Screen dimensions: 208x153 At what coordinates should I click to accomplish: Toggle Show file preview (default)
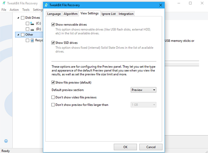pos(53,82)
